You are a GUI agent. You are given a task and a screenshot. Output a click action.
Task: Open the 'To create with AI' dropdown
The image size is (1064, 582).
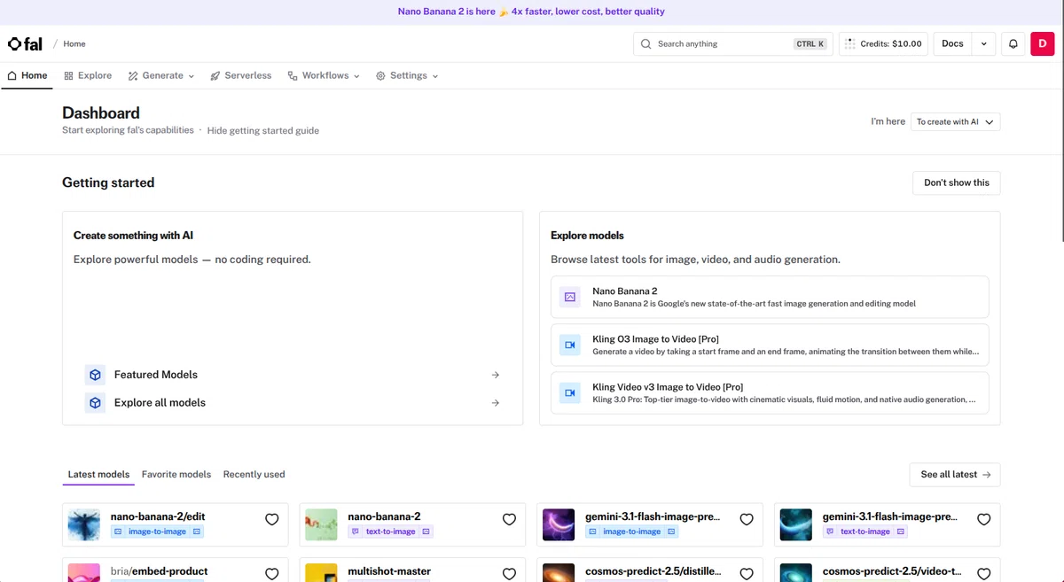[x=956, y=122]
